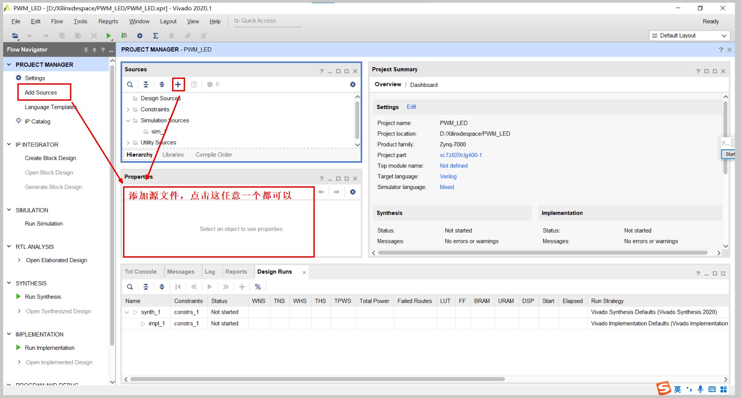Select the Design Sources folder
The width and height of the screenshot is (741, 398).
tap(161, 98)
